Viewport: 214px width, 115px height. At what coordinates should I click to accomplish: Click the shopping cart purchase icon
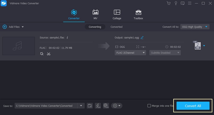(169, 3)
